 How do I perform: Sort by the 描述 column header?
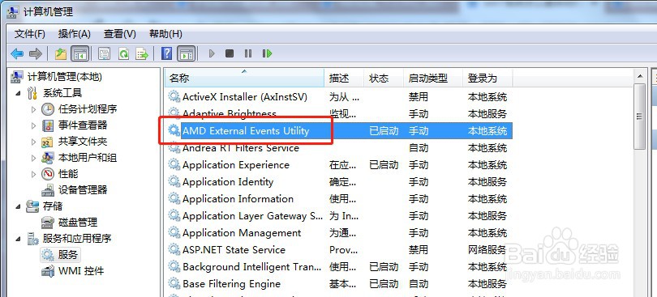(344, 78)
